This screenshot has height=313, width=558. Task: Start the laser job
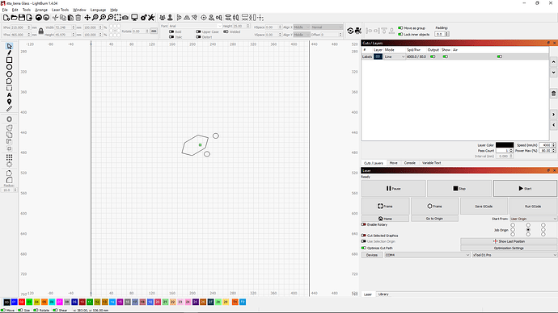click(x=525, y=189)
